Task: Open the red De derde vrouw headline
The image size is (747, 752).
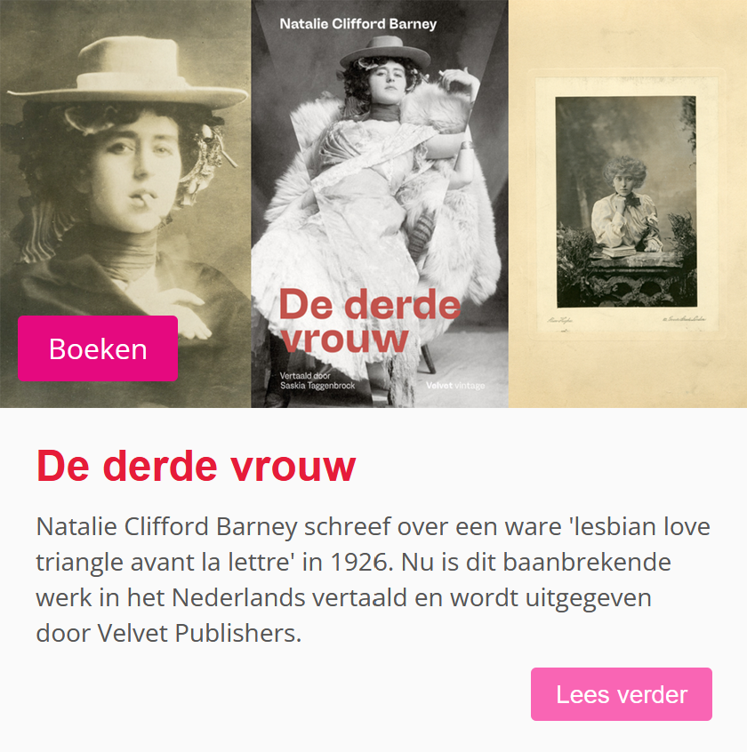Action: click(x=197, y=466)
